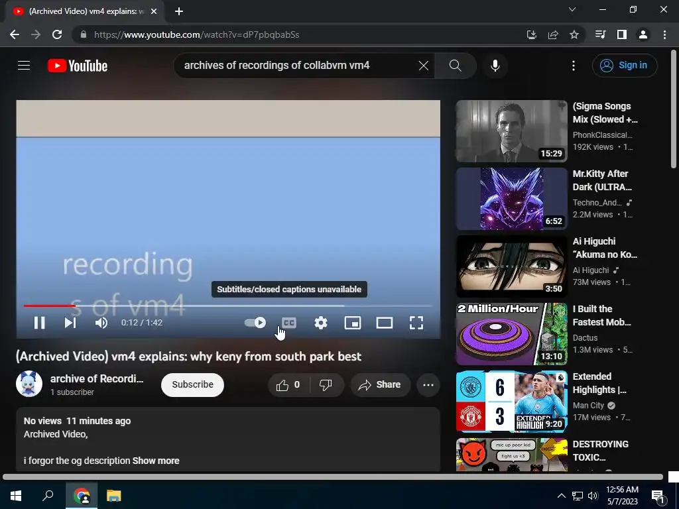Click install app icon in address bar
The width and height of the screenshot is (679, 509).
pyautogui.click(x=532, y=34)
